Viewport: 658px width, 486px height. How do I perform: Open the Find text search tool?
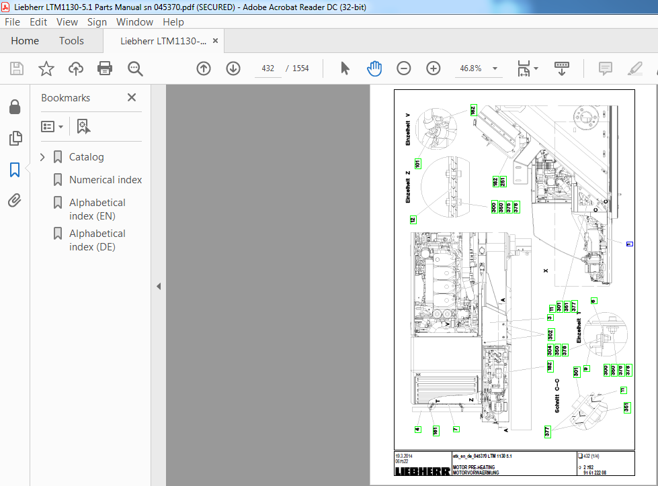[x=135, y=68]
